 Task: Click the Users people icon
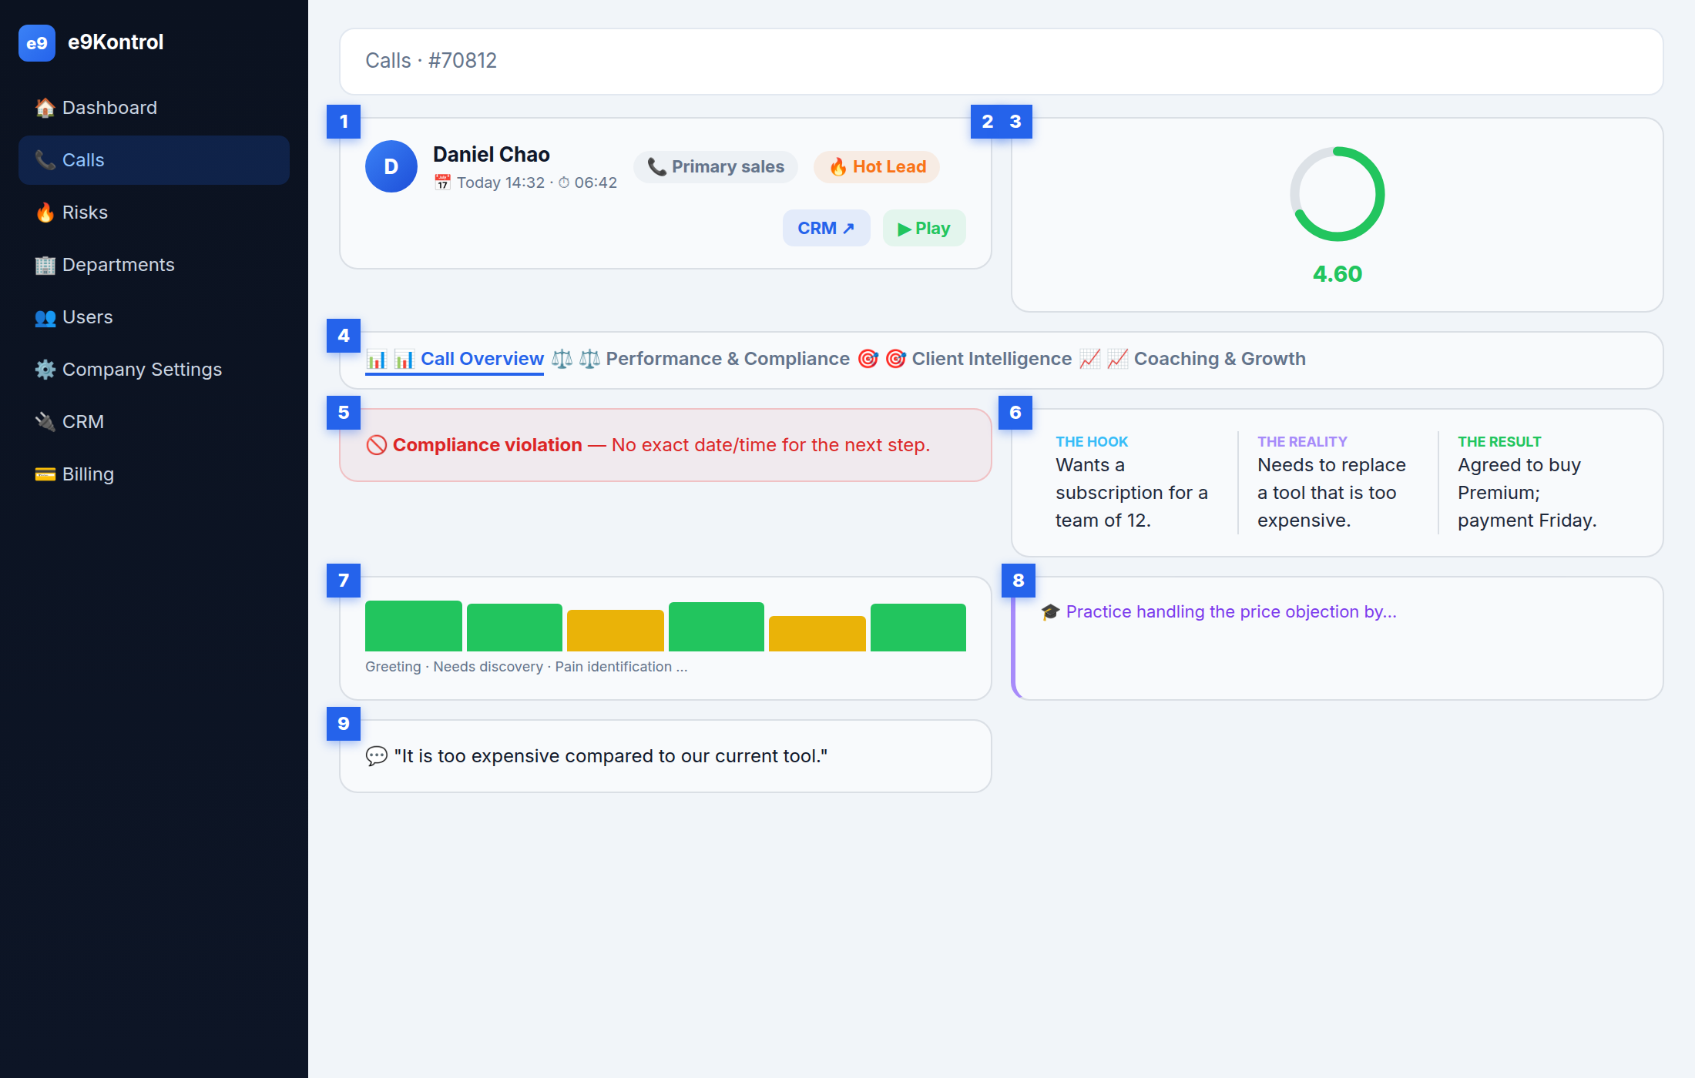[x=45, y=317]
